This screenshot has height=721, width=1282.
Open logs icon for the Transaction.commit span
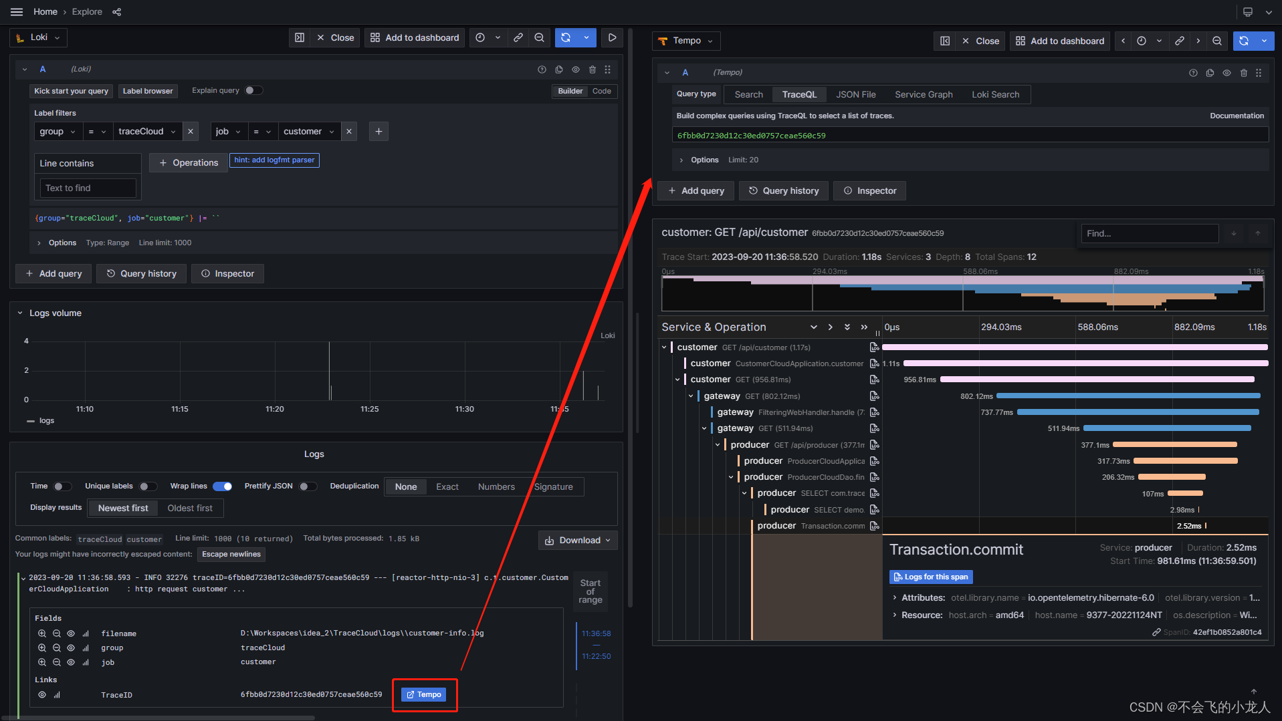point(875,525)
